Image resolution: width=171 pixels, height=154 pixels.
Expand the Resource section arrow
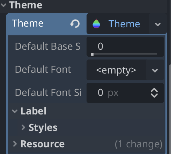point(15,144)
